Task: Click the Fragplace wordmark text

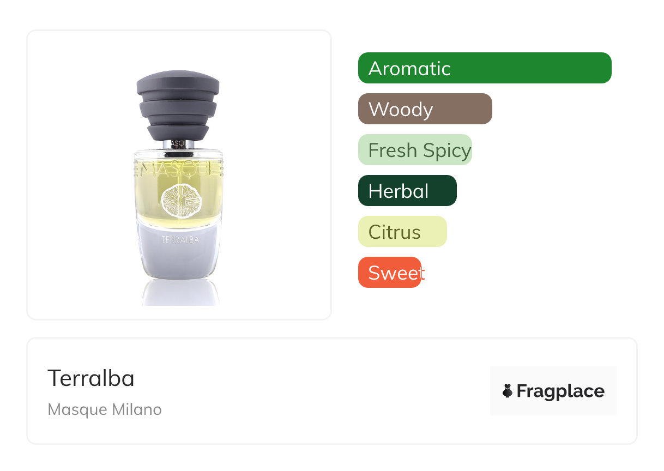Action: [x=560, y=391]
